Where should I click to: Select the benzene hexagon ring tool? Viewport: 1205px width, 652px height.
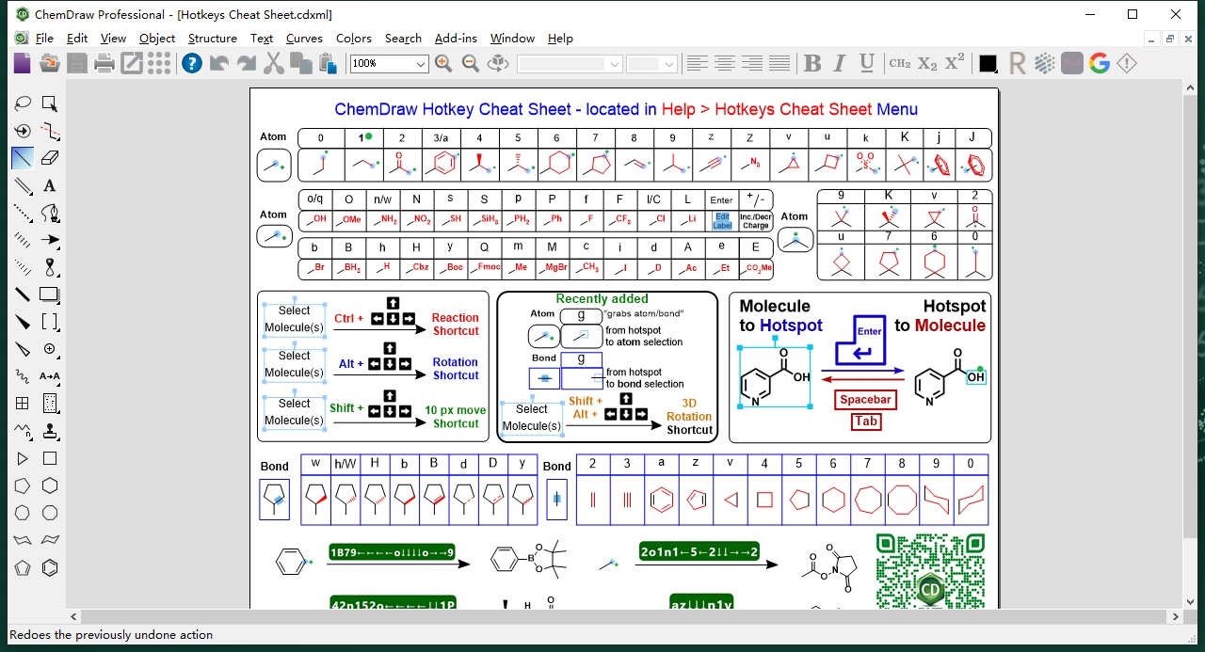[x=49, y=567]
